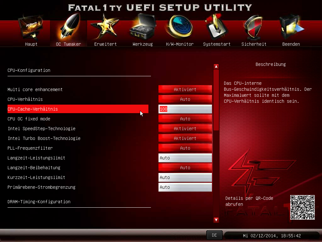The height and width of the screenshot is (242, 322).
Task: Click the Beenden exit door icon
Action: point(291,27)
